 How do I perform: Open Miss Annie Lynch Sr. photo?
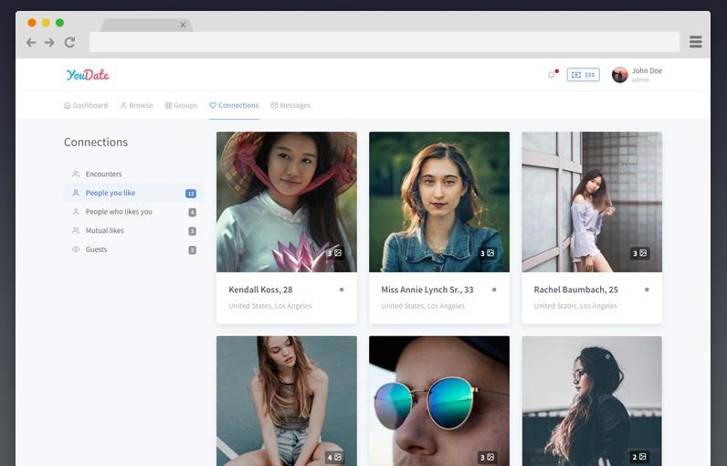click(439, 202)
